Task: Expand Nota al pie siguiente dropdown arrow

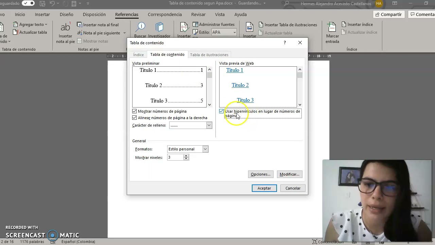Action: coord(124,33)
